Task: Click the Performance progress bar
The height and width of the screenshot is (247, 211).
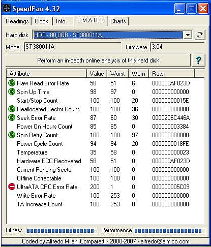Action: pos(169,231)
